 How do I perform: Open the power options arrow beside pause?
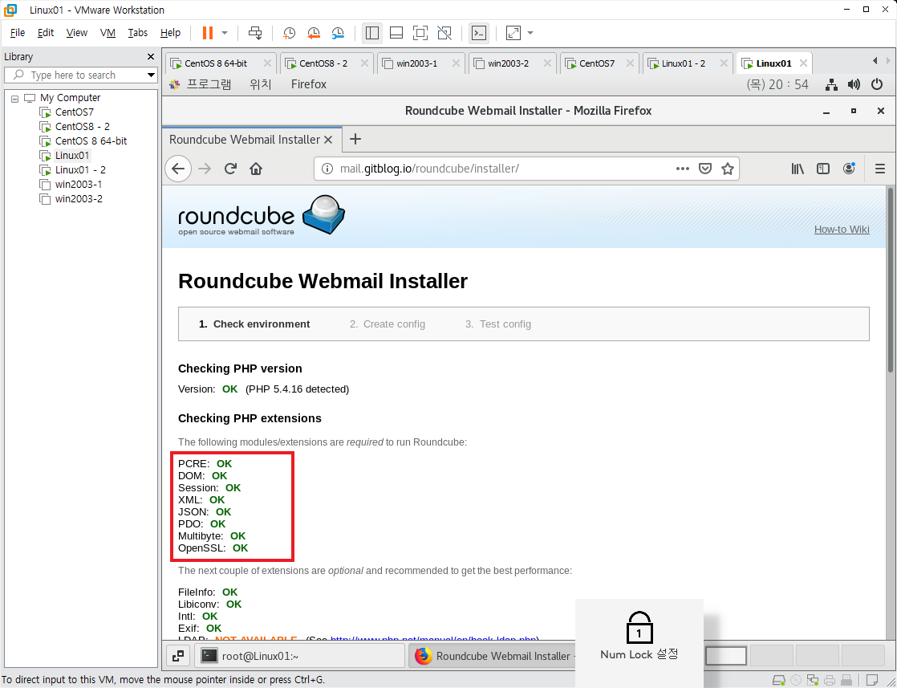pos(225,33)
